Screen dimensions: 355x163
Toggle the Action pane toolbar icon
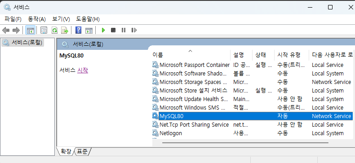click(89, 30)
